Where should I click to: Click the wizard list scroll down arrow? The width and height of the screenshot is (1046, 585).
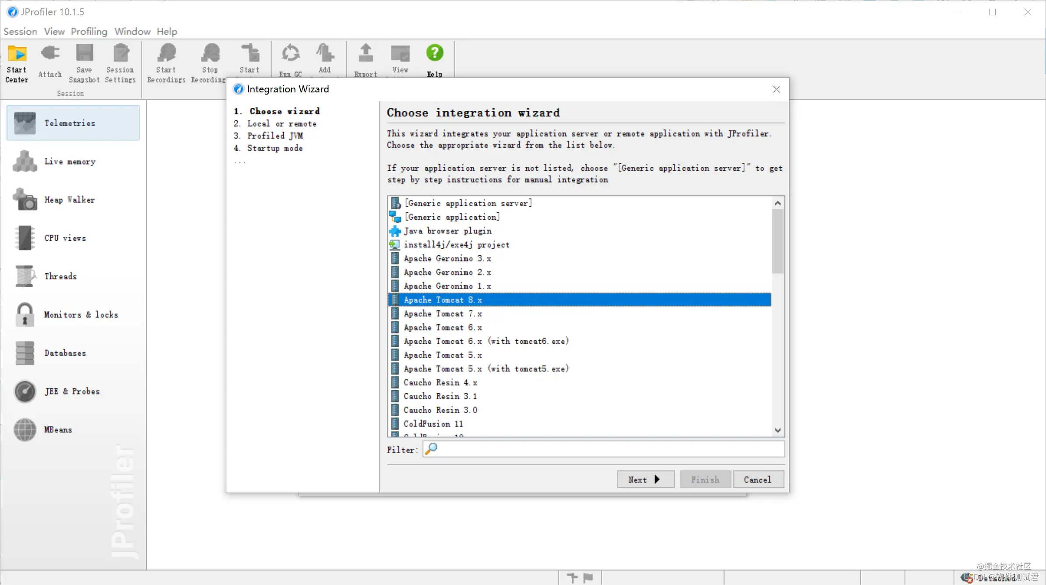point(778,430)
